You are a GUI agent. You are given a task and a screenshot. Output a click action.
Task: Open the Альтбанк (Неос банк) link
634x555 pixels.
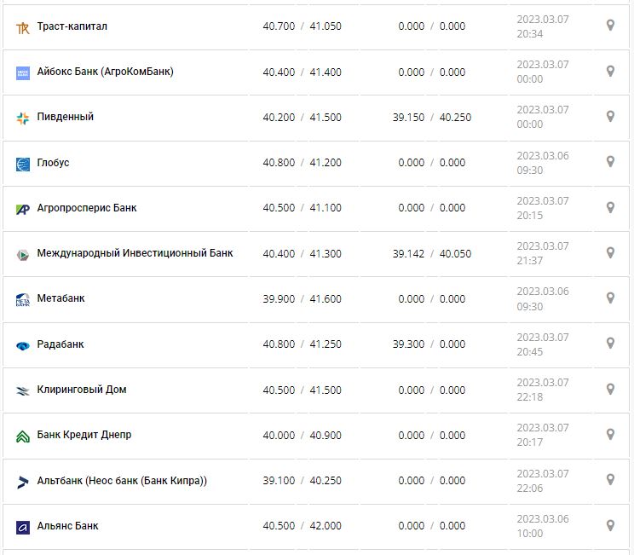click(122, 481)
